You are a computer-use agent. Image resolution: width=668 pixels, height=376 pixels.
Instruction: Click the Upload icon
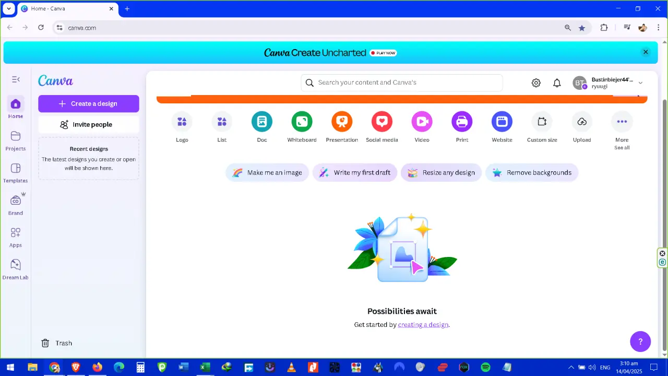[582, 122]
